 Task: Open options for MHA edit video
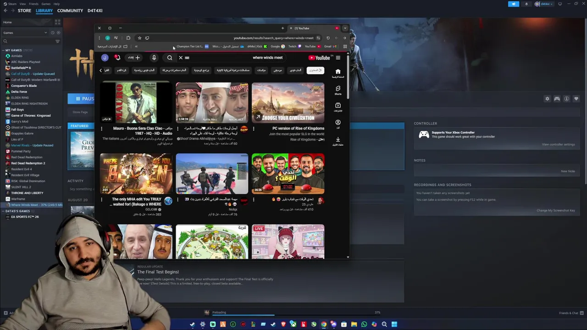(102, 199)
